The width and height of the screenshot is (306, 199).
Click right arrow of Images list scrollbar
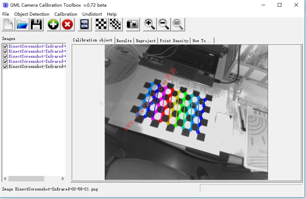(63, 178)
